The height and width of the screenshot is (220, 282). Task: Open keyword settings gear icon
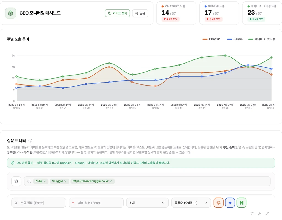click(x=16, y=181)
